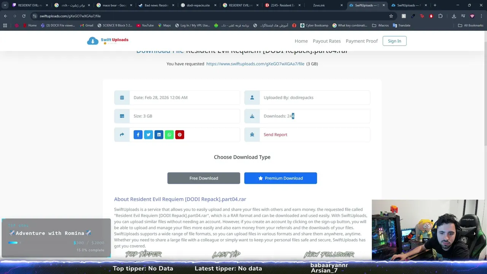The height and width of the screenshot is (274, 487).
Task: Switch to the Bad news: Resident tab
Action: [x=156, y=5]
